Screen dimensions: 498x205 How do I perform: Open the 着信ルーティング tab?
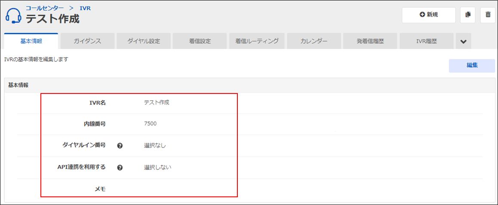coord(257,41)
